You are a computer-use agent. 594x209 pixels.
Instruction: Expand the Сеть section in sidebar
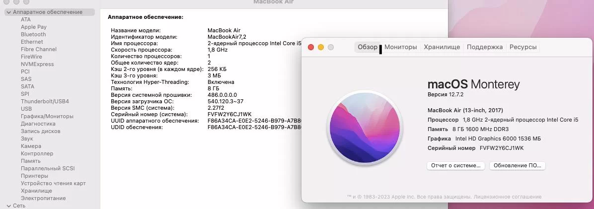pyautogui.click(x=9, y=206)
